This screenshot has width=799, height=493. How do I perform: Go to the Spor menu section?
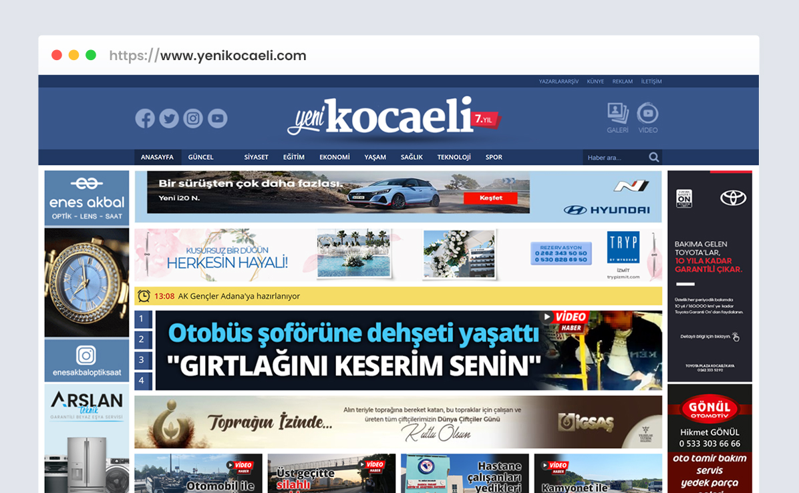click(494, 158)
